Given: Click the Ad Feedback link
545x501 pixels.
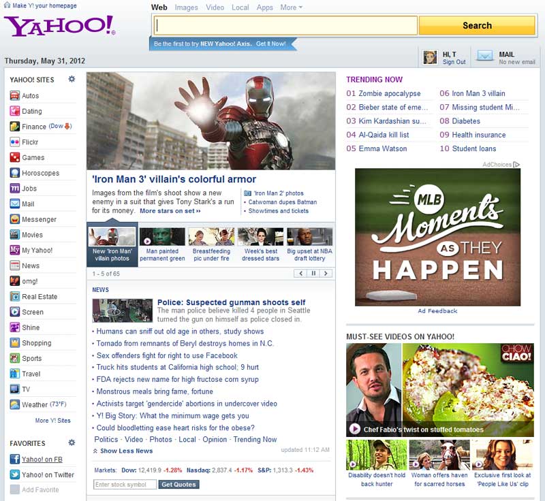Looking at the screenshot, I should [437, 311].
